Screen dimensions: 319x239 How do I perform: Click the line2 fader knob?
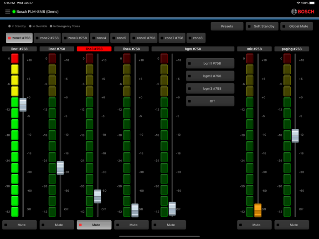click(60, 168)
